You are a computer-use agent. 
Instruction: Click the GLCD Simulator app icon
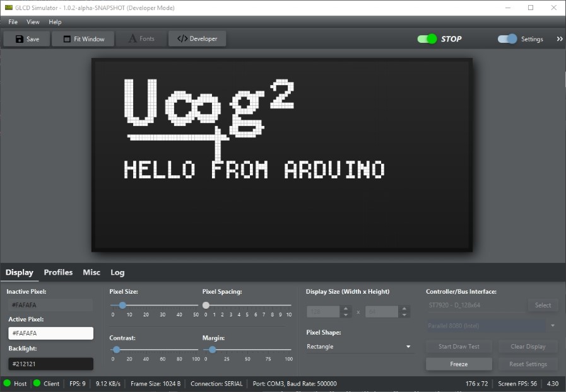click(x=9, y=8)
